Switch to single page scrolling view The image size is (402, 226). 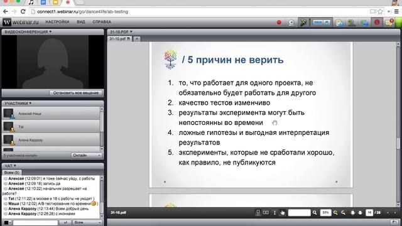(x=258, y=213)
